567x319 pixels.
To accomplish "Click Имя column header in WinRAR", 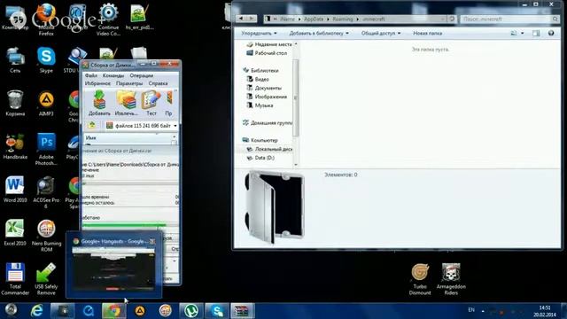I will (x=128, y=138).
